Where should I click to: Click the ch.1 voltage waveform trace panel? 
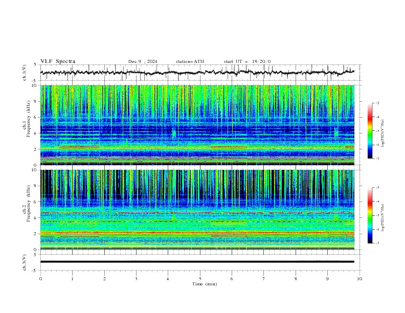200,73
